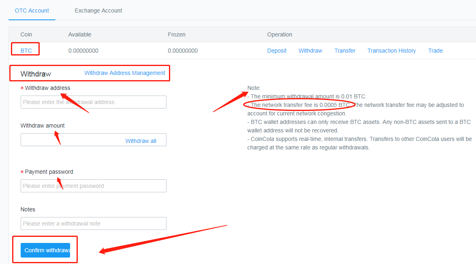Viewport: 476px width, 264px height.
Task: Switch to the OTC Account tab
Action: pyautogui.click(x=32, y=11)
